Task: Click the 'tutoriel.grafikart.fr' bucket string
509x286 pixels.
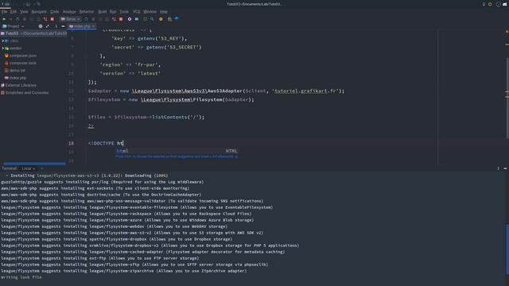Action: click(x=305, y=91)
